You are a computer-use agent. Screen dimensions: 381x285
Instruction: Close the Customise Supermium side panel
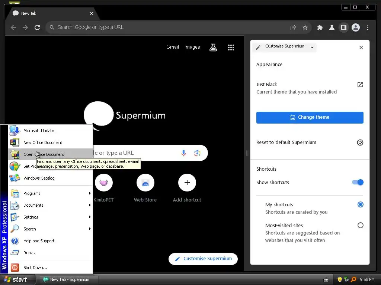361,47
